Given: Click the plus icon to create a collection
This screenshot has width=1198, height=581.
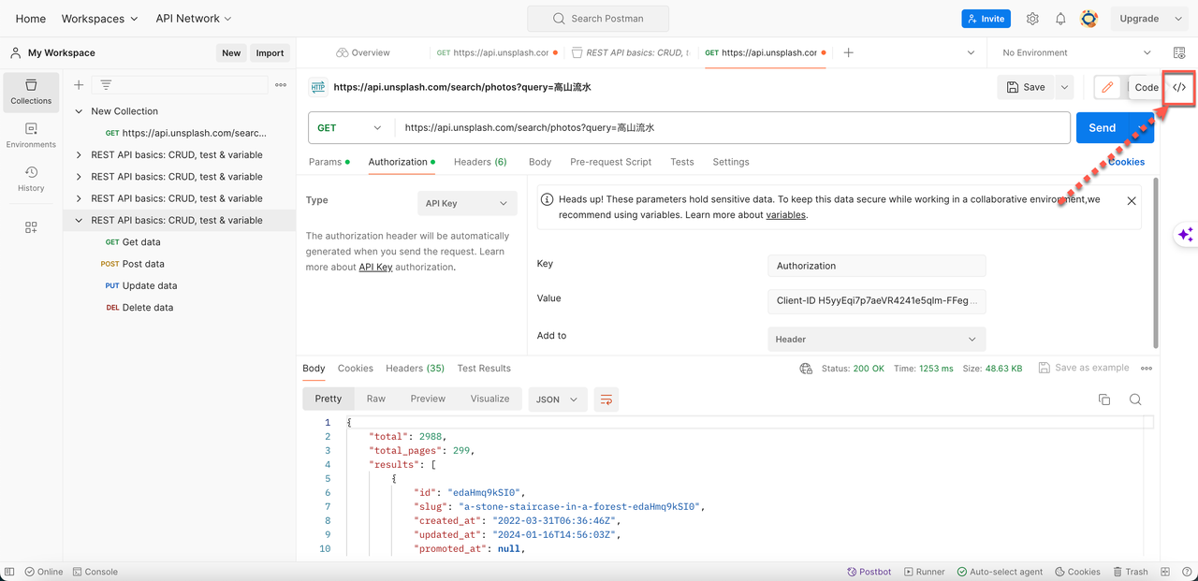Looking at the screenshot, I should click(x=79, y=85).
